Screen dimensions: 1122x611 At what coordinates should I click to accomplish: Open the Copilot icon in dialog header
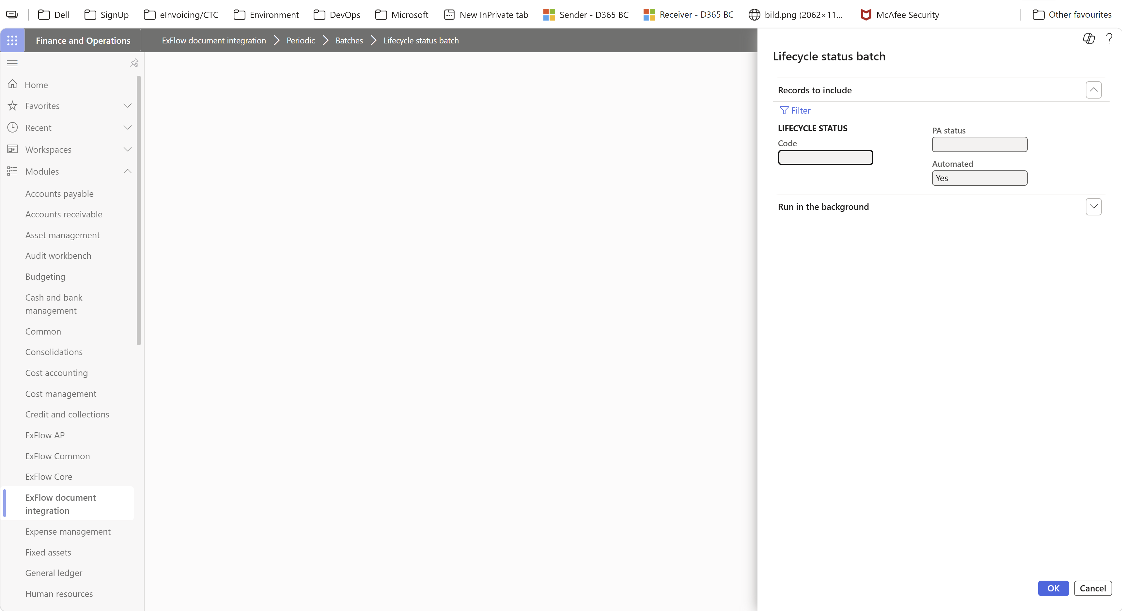click(1089, 39)
